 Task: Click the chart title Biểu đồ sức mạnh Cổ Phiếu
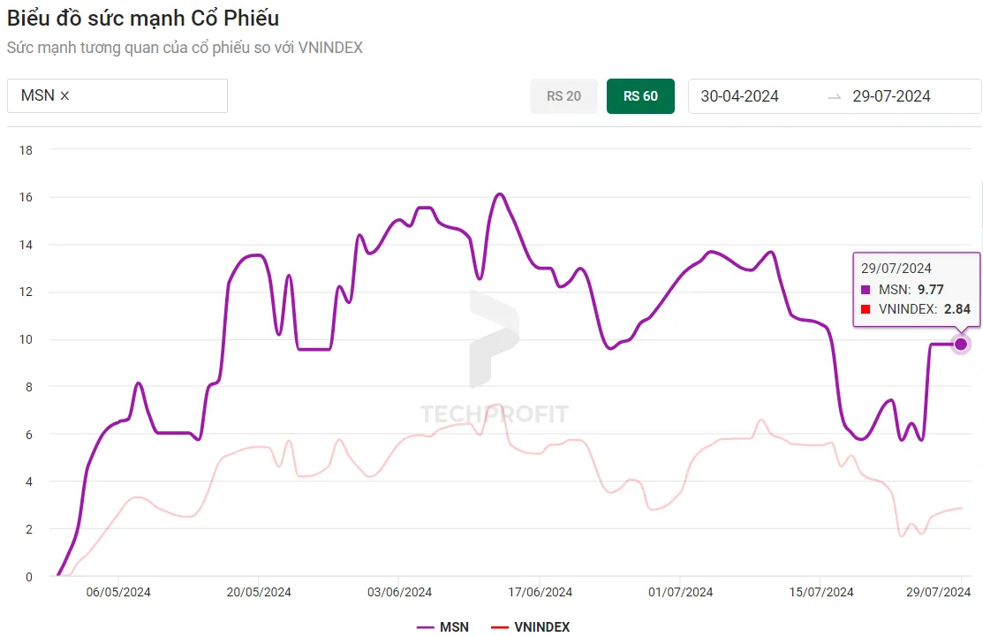[143, 18]
